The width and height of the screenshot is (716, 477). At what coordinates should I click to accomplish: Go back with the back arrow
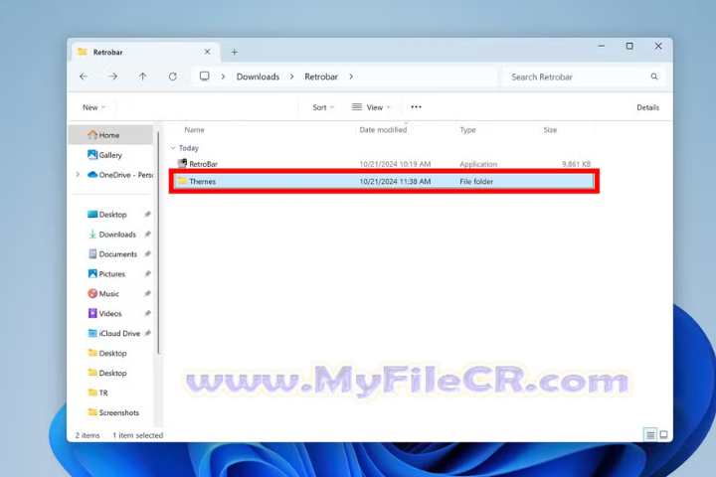pos(84,77)
